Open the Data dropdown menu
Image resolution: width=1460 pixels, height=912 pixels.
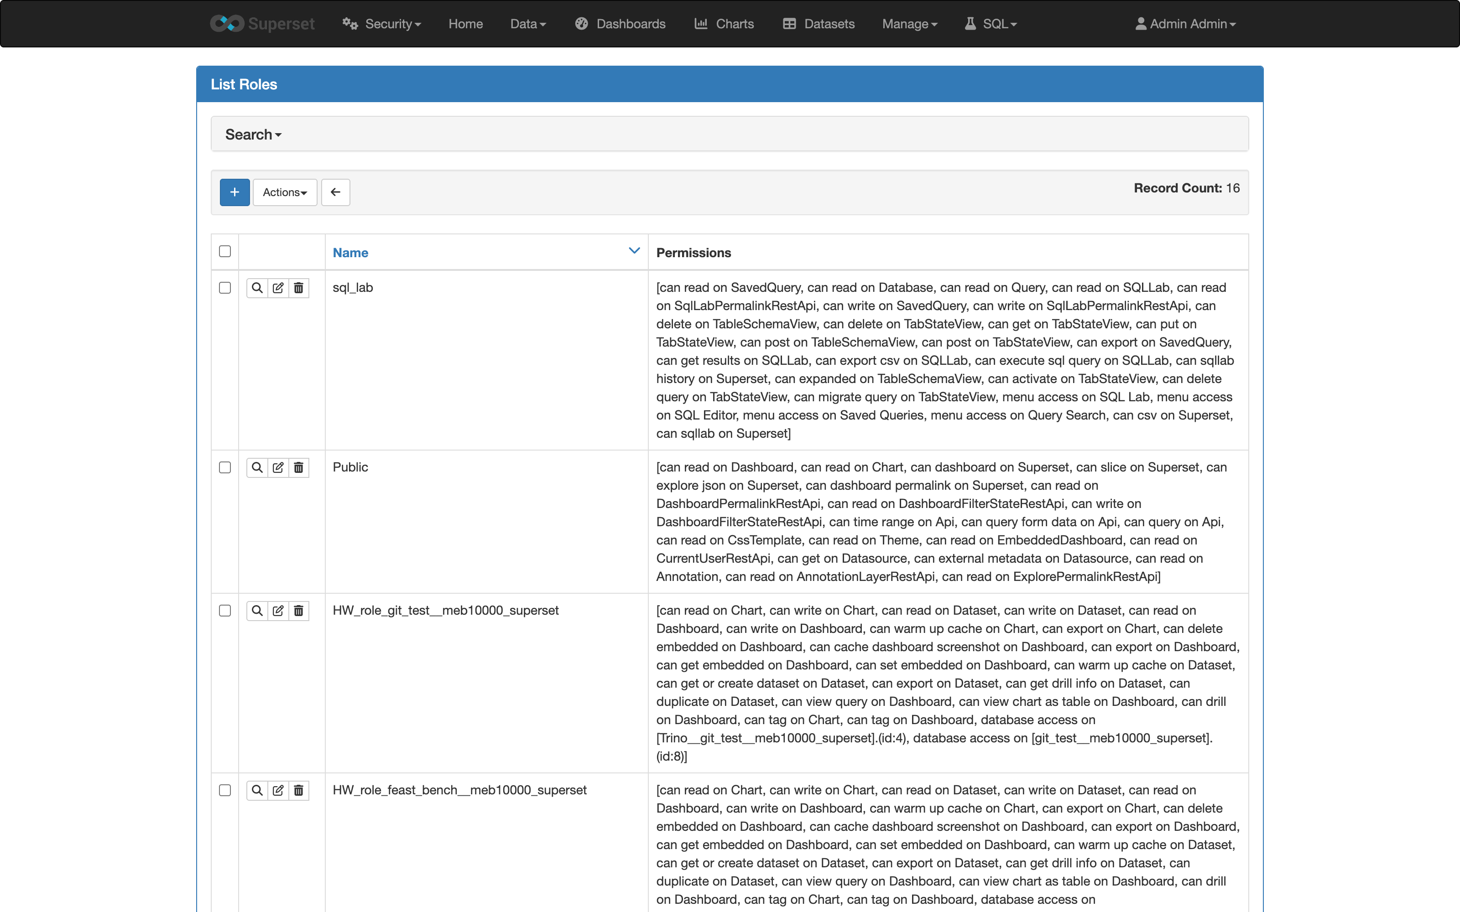528,24
